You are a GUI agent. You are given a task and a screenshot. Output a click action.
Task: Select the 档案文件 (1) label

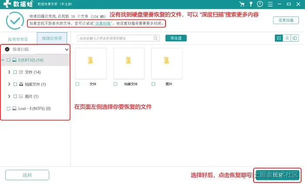(x=35, y=84)
